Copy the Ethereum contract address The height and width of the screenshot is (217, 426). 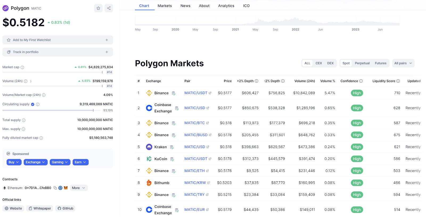click(x=55, y=188)
